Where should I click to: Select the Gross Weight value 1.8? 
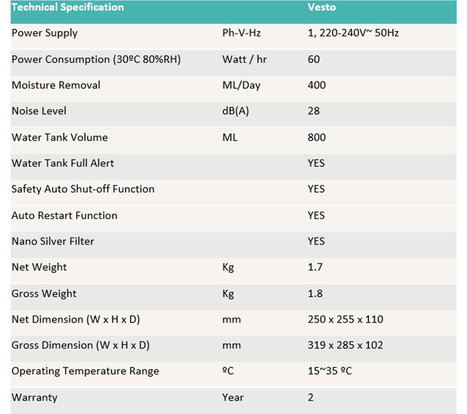click(x=315, y=294)
